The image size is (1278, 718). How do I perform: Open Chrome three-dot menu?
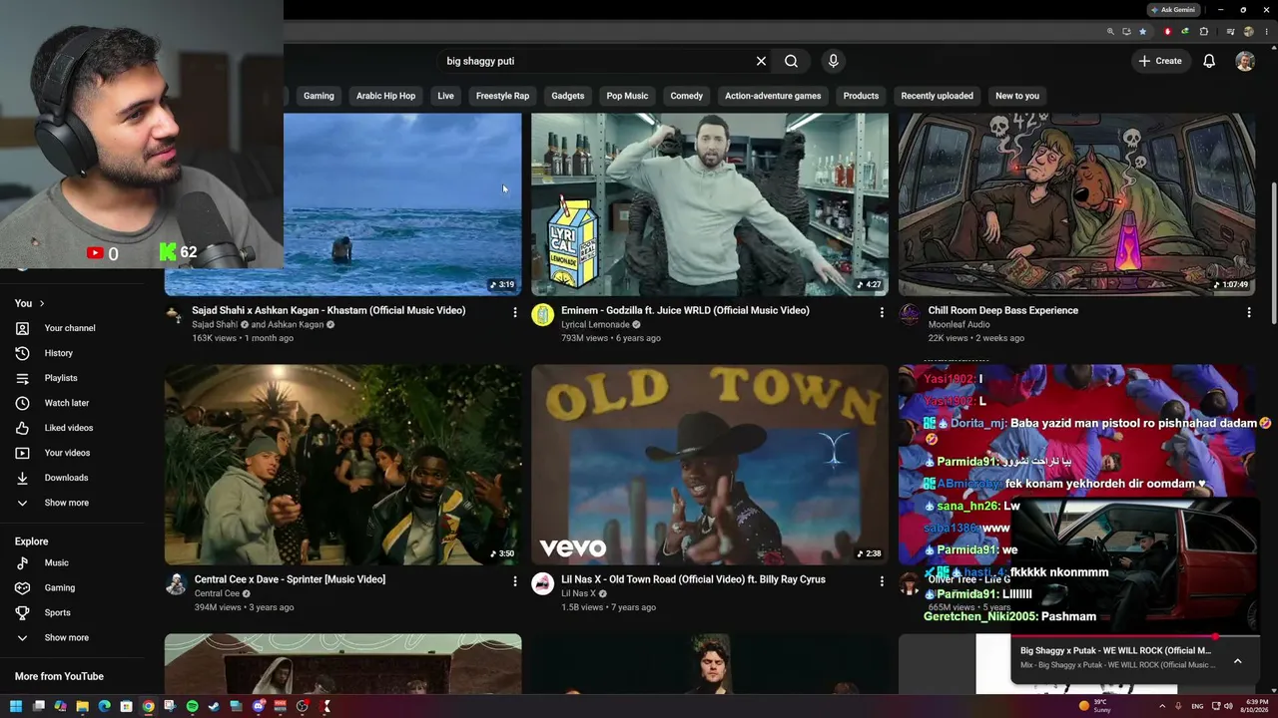(x=1268, y=32)
